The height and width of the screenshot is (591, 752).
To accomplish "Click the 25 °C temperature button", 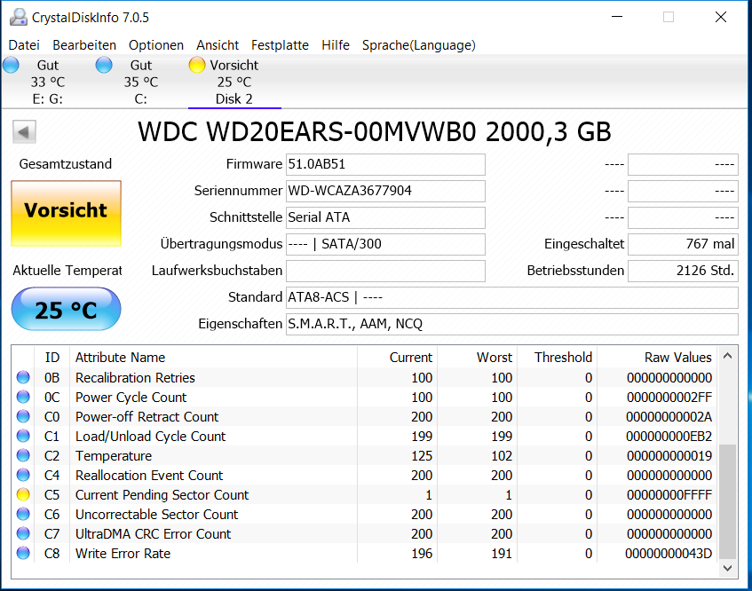I will (x=67, y=309).
